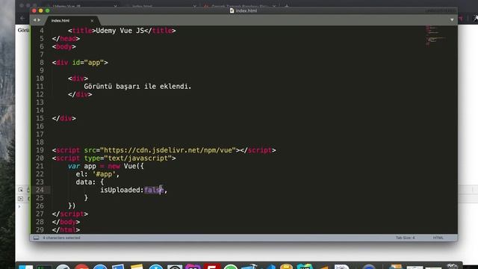Click the closing div tag on line 15

point(64,118)
